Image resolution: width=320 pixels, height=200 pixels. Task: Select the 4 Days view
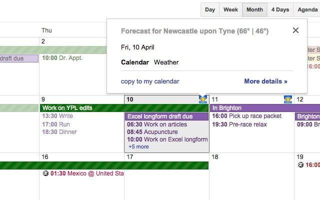[280, 9]
